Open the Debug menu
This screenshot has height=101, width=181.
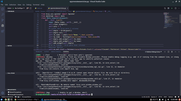pyautogui.click(x=29, y=5)
